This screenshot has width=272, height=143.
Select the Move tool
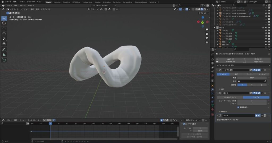tap(4, 29)
